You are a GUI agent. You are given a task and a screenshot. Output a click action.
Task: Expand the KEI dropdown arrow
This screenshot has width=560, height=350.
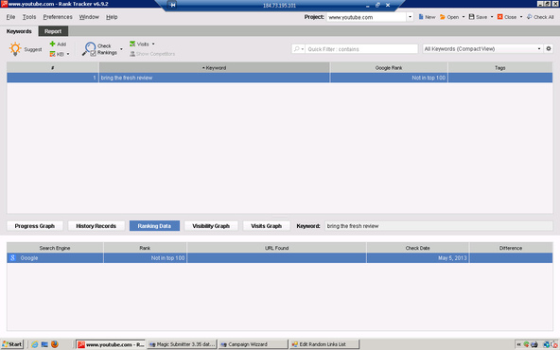coord(68,54)
